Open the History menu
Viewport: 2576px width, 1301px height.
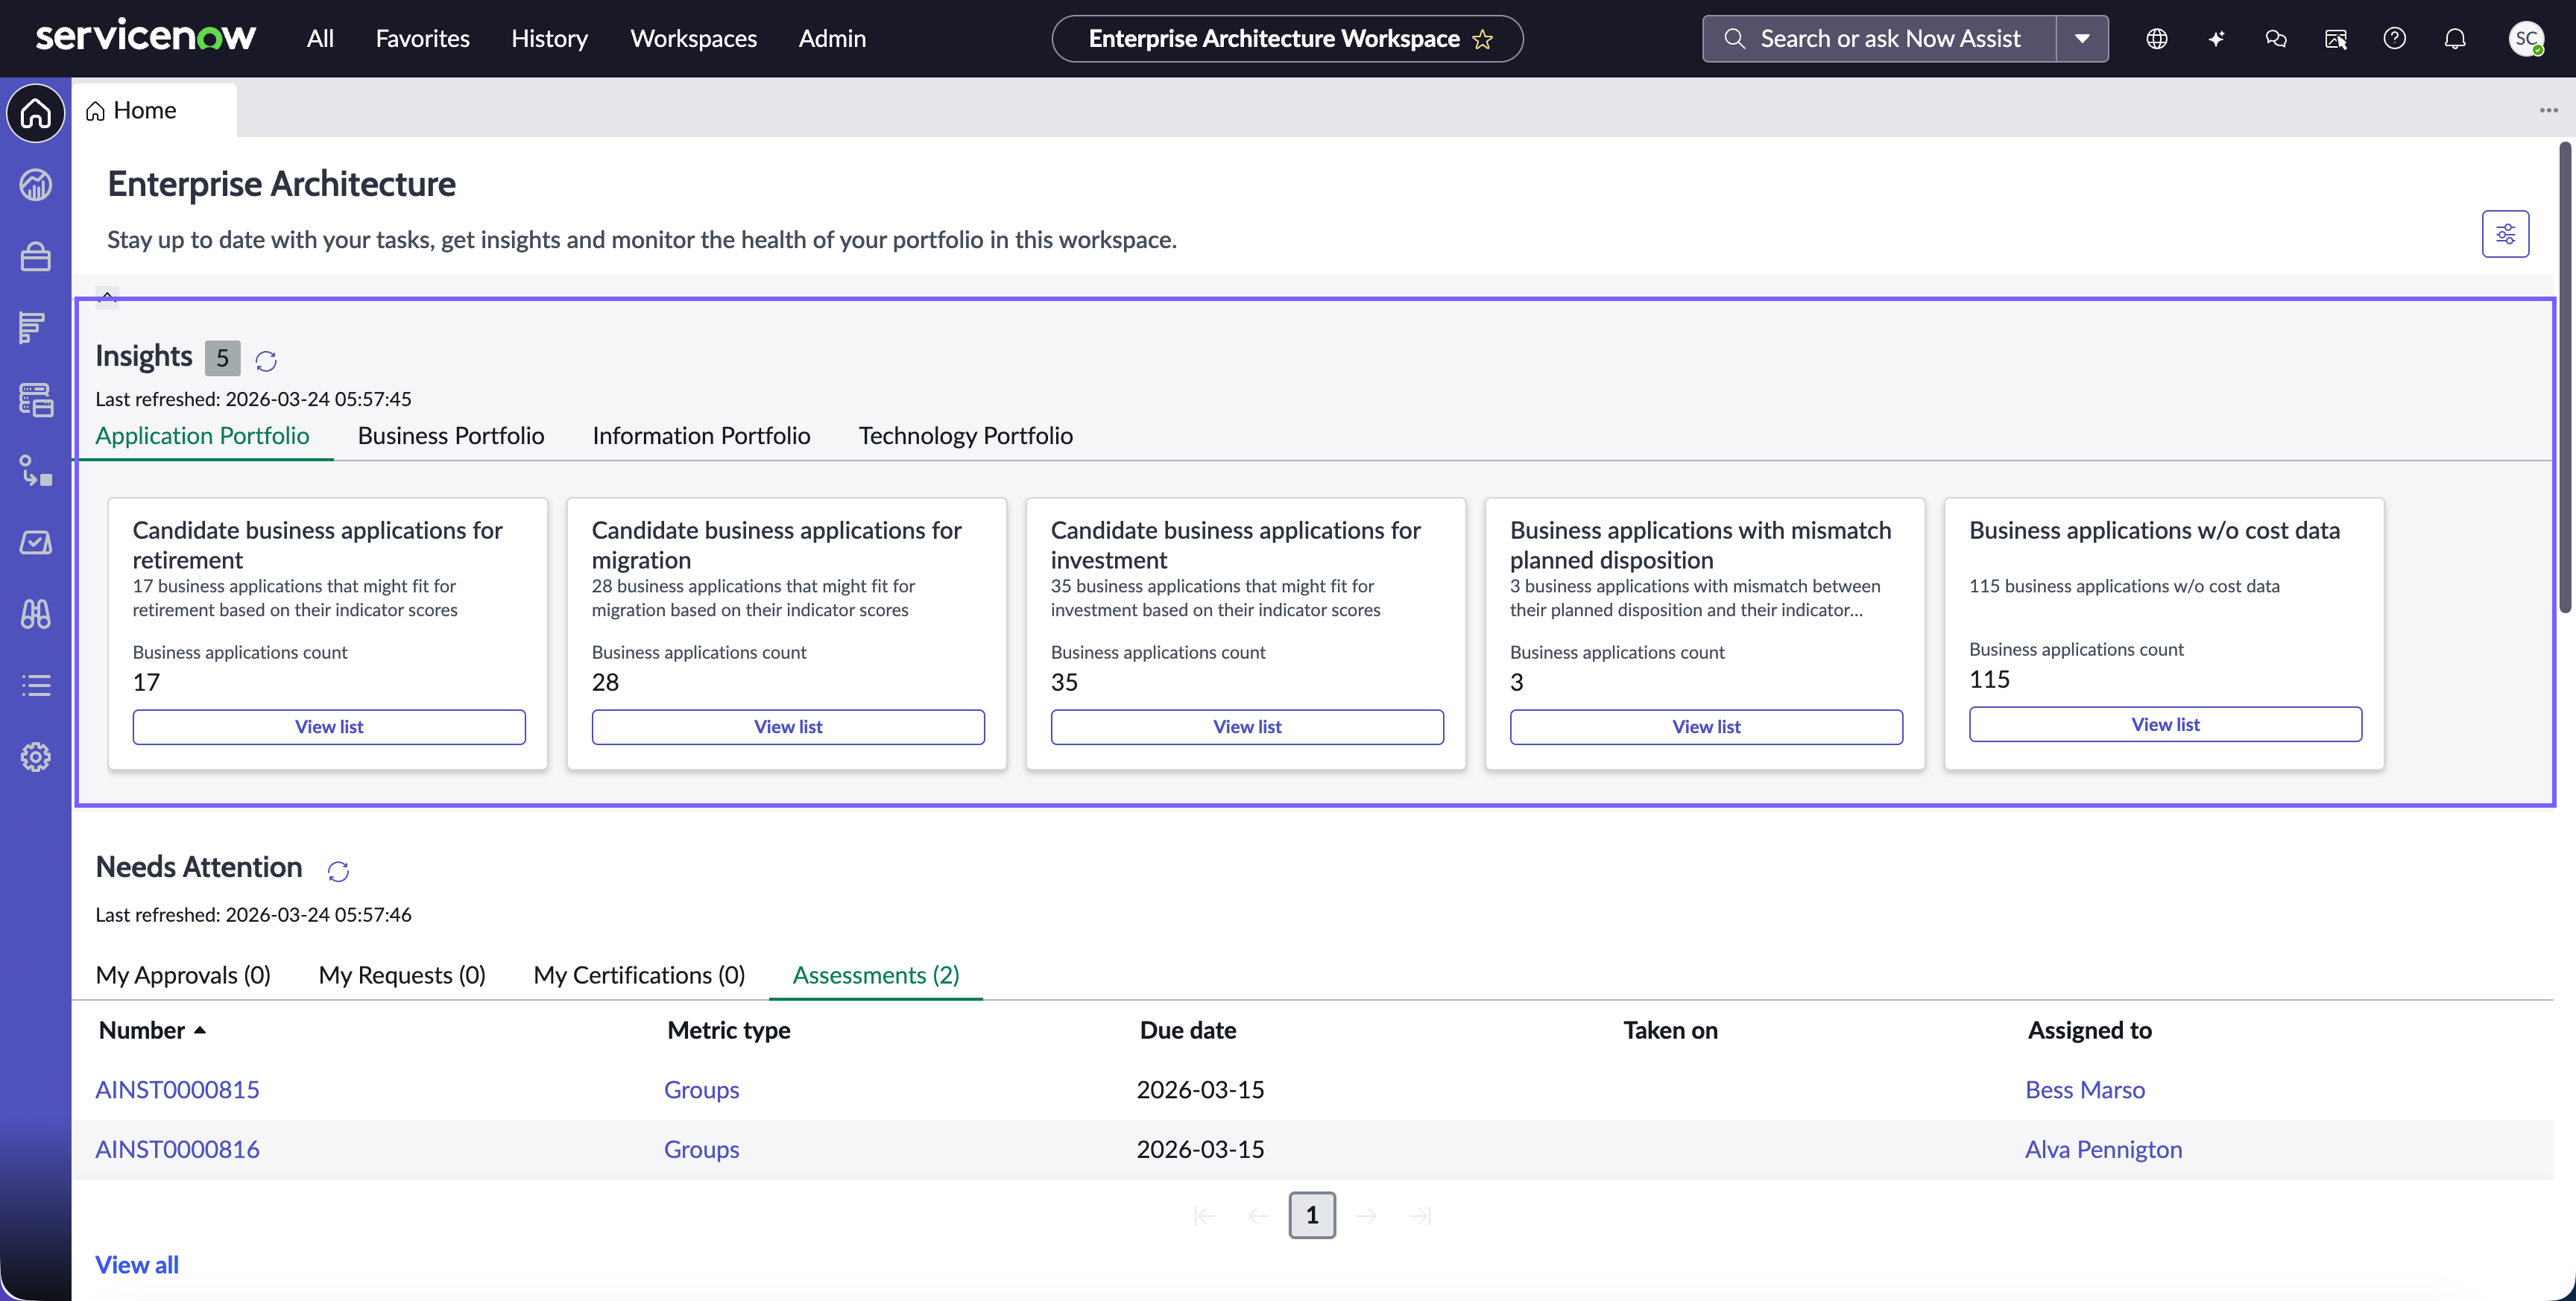(550, 38)
